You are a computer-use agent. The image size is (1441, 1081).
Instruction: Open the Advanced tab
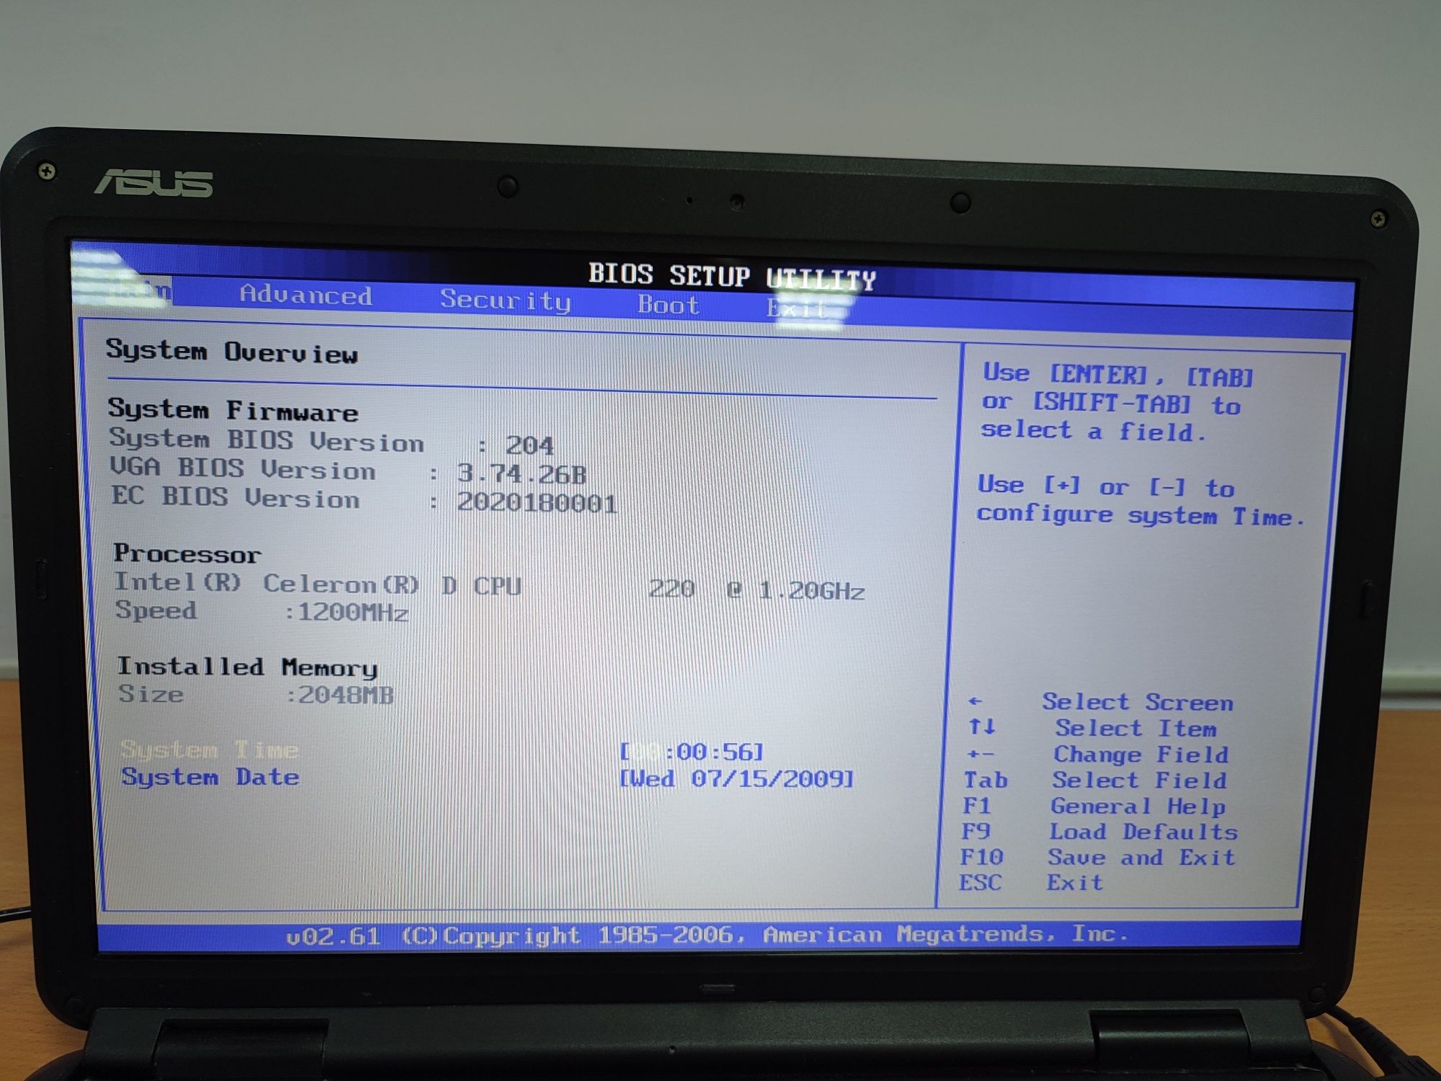305,295
